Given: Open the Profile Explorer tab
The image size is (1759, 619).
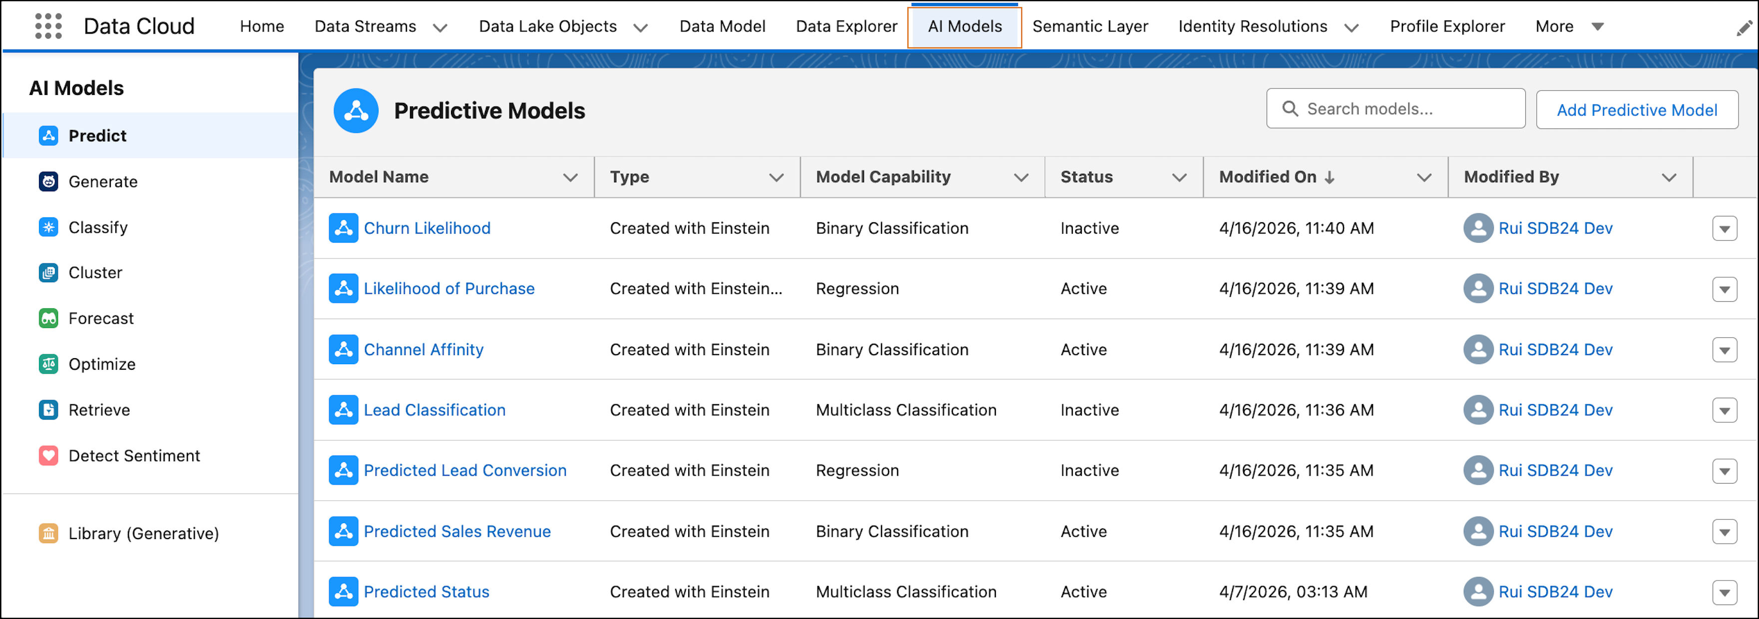Looking at the screenshot, I should (x=1448, y=26).
